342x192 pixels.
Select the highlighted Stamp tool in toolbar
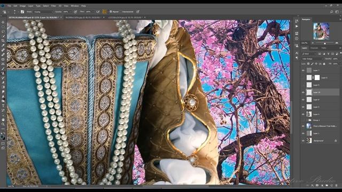point(3,73)
